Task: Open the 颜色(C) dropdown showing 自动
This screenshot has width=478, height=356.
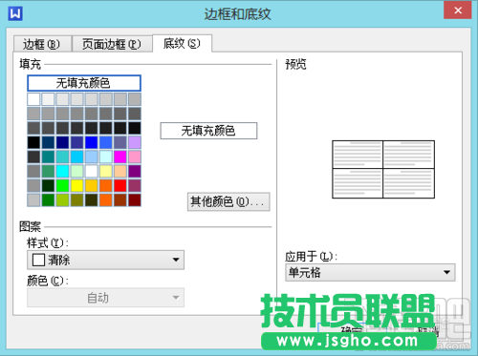Action: tap(105, 298)
